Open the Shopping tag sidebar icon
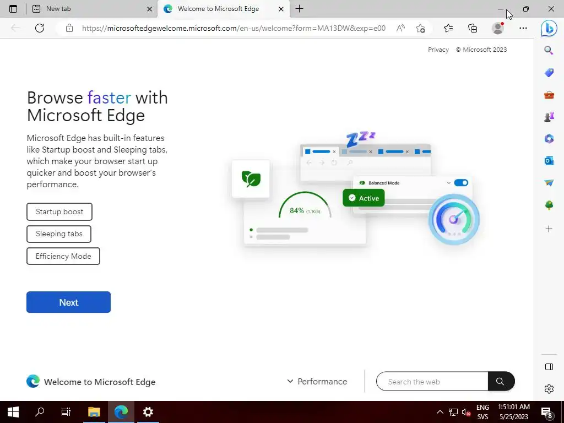The height and width of the screenshot is (423, 564). point(549,73)
